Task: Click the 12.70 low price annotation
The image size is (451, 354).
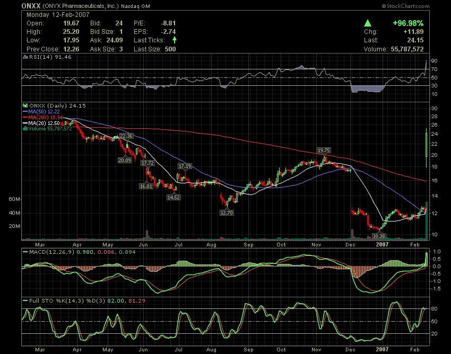Action: (x=227, y=213)
